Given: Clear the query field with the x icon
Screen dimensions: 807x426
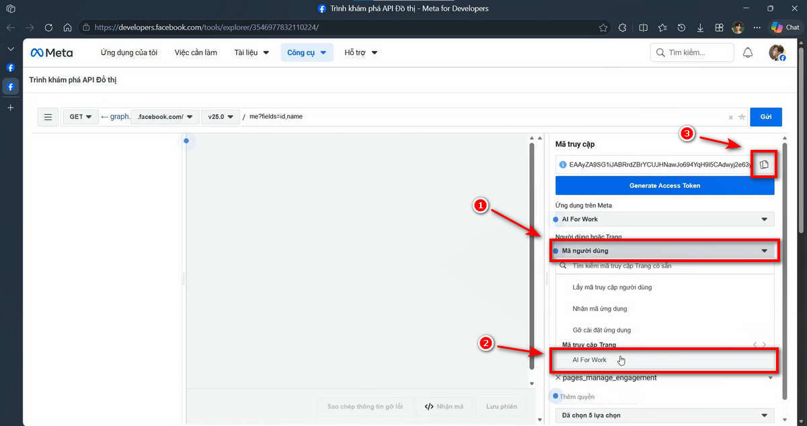Looking at the screenshot, I should pos(731,117).
